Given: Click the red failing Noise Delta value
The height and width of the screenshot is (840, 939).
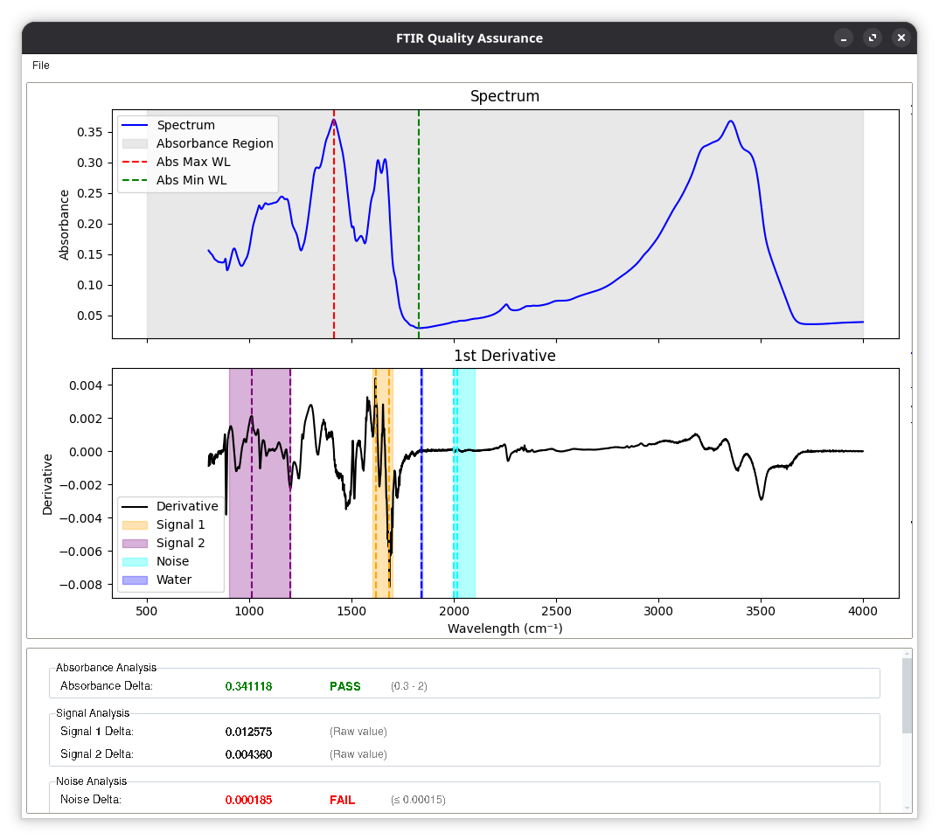Looking at the screenshot, I should pos(248,800).
